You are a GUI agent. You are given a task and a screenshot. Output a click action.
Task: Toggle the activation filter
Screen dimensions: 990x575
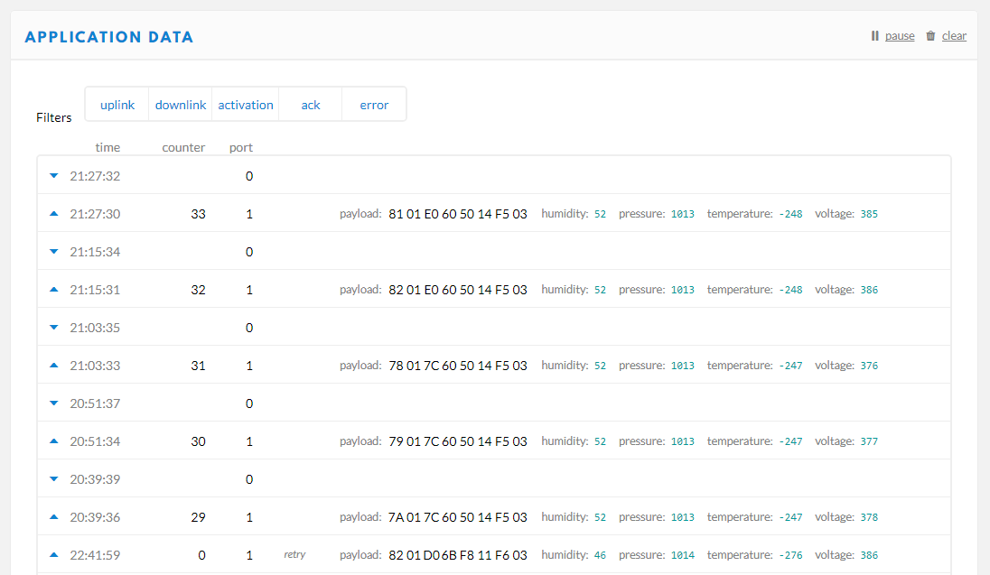[245, 104]
